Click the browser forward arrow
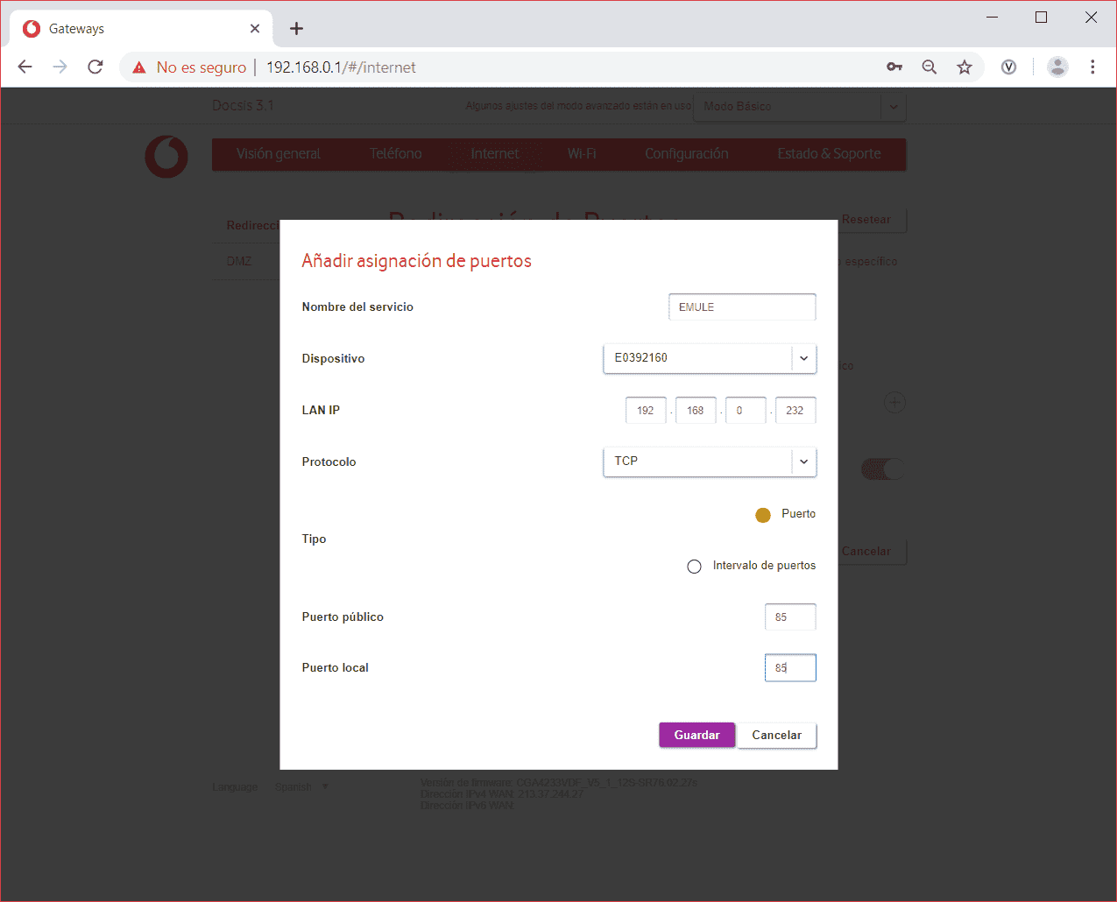Screen dimensions: 1117x902 point(60,67)
